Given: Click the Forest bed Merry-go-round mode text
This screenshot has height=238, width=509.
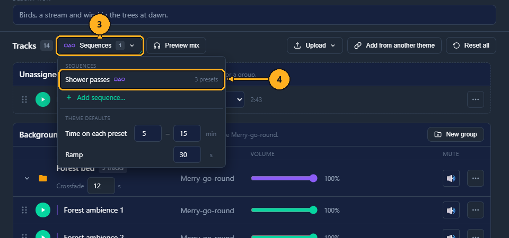Looking at the screenshot, I should click(207, 179).
